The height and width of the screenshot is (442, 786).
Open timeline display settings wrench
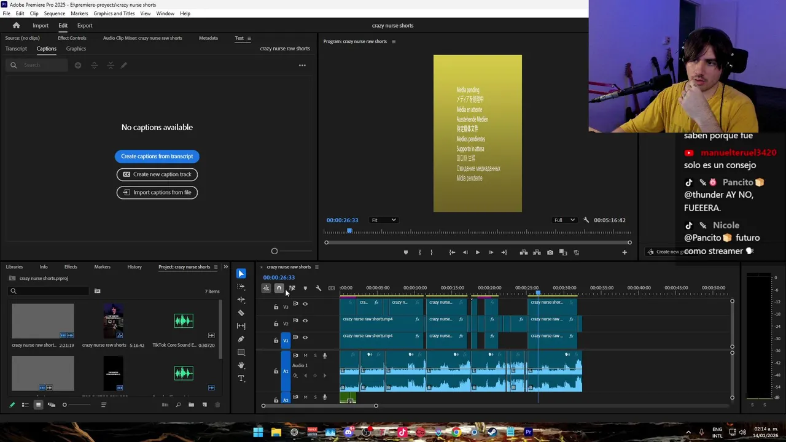pos(318,288)
